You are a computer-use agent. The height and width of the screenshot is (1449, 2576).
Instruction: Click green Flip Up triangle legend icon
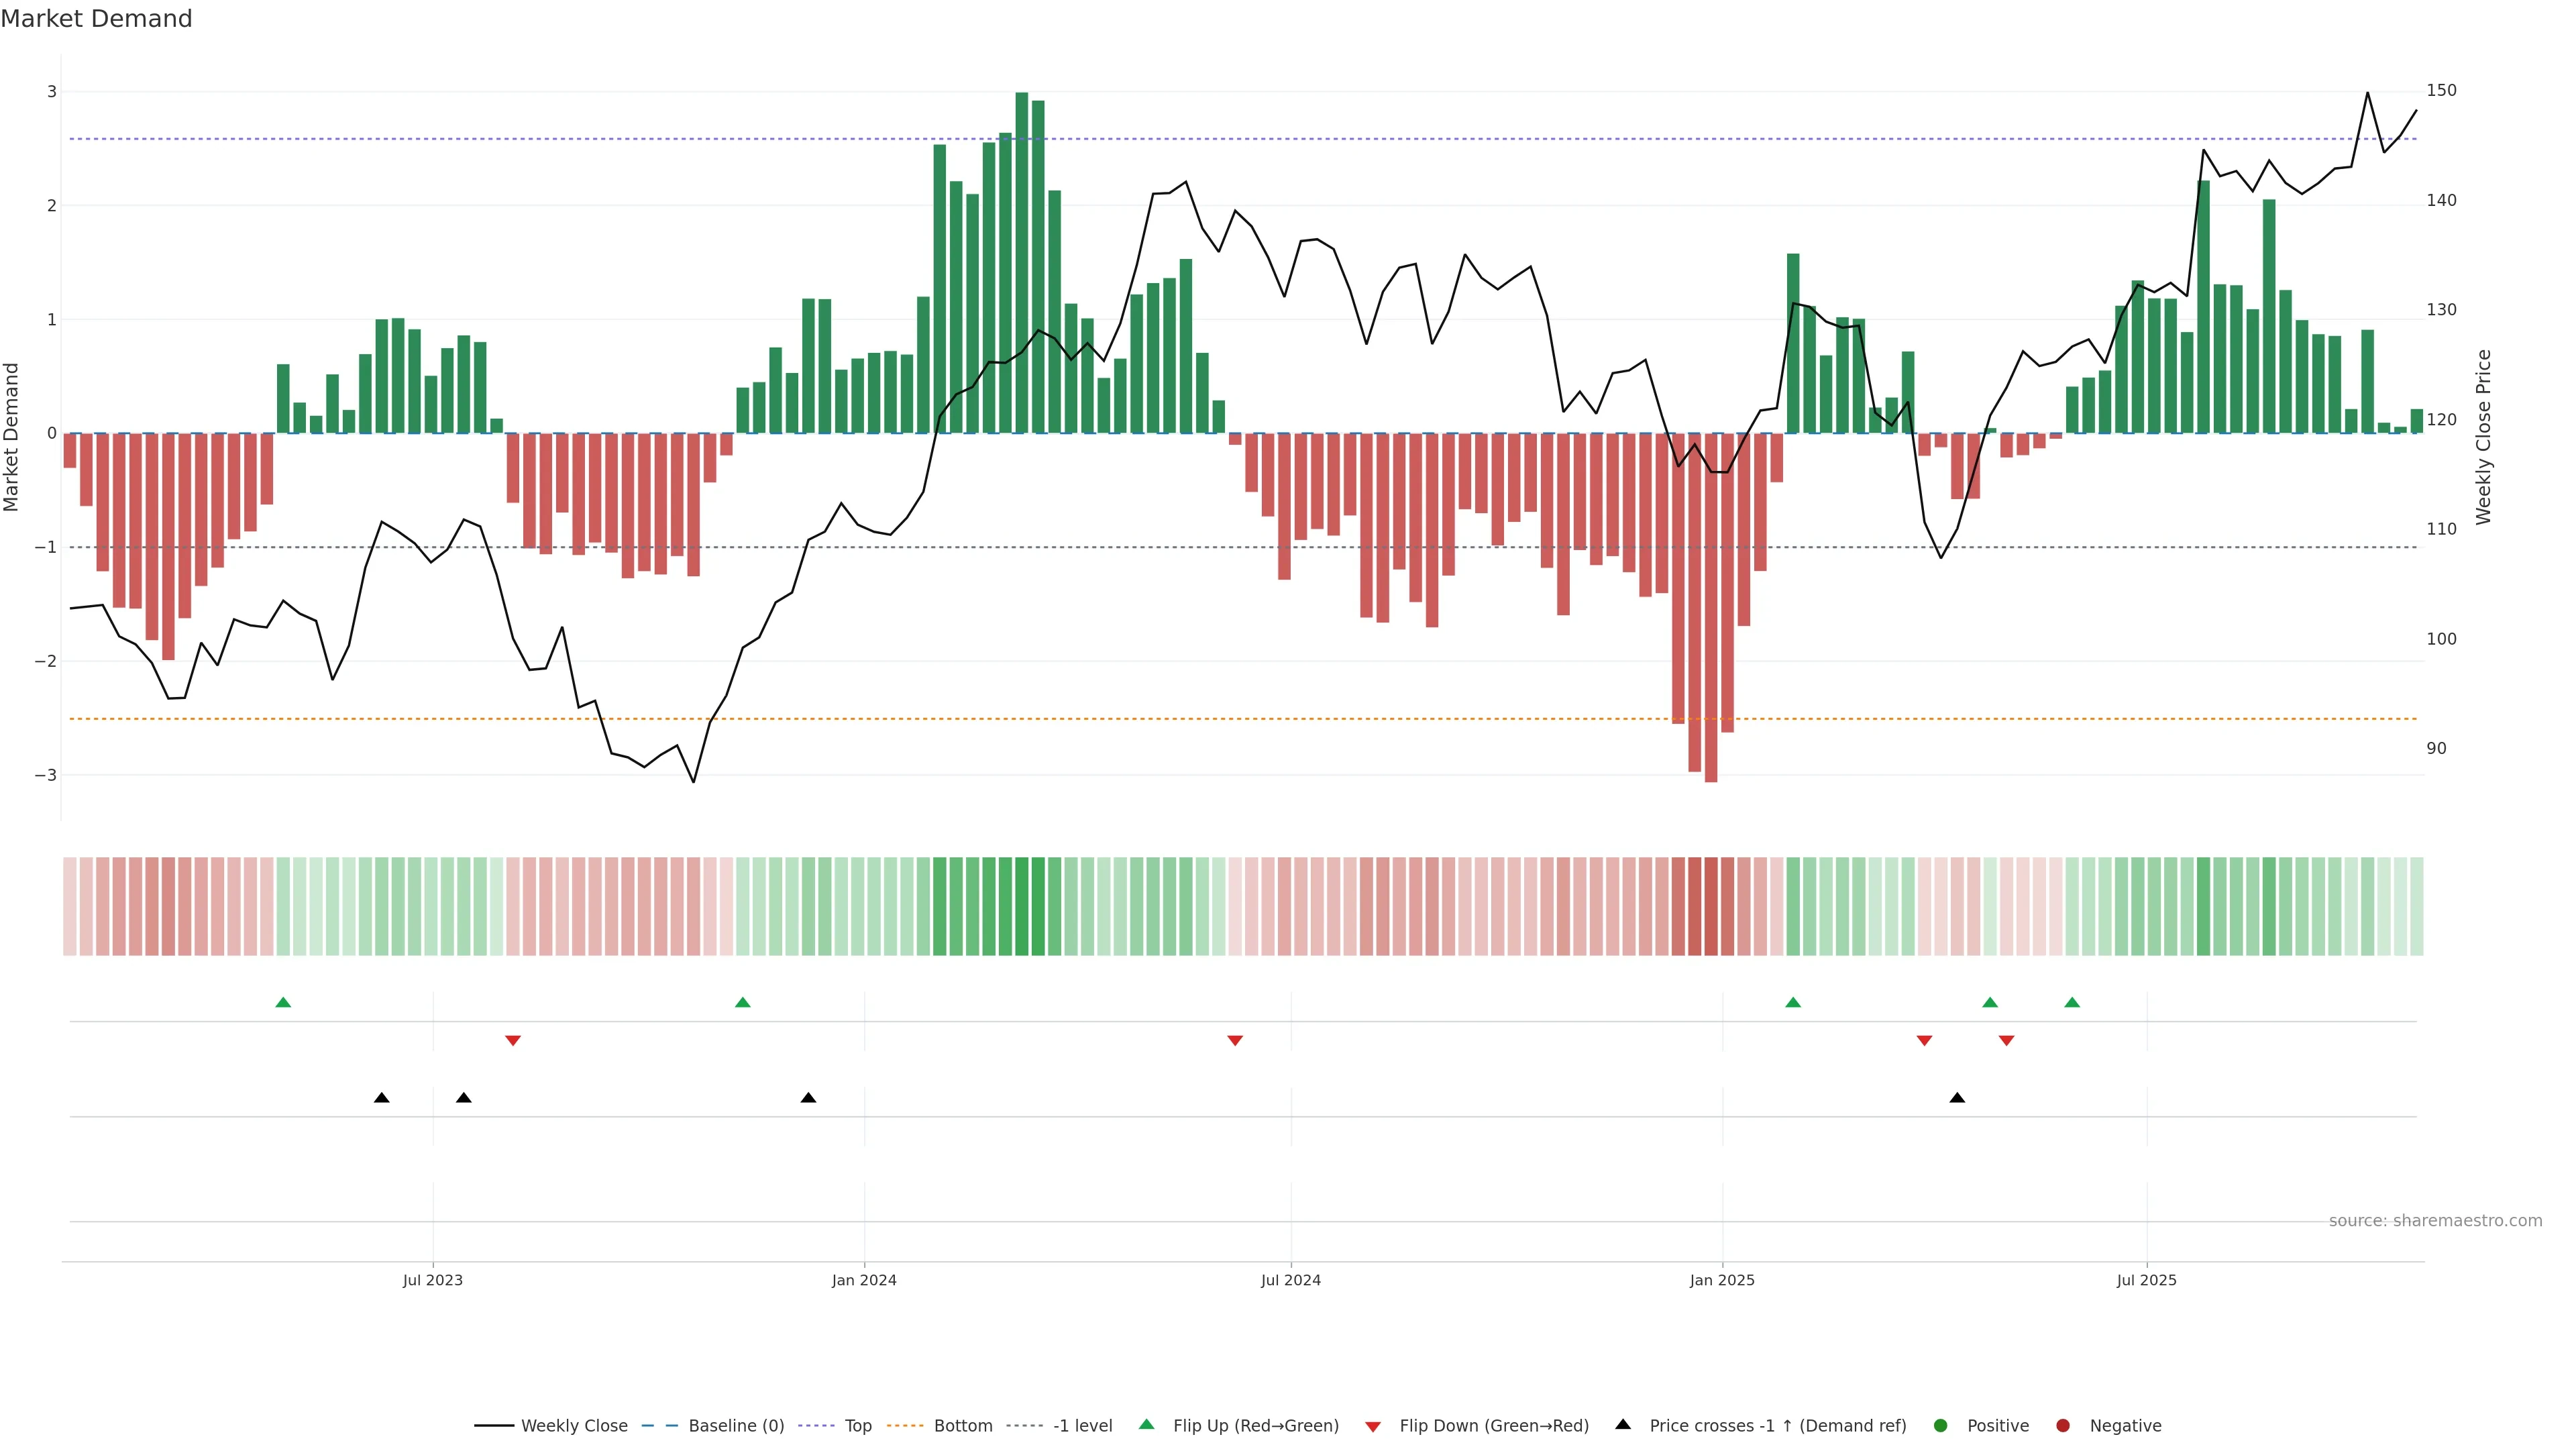pyautogui.click(x=1147, y=1425)
